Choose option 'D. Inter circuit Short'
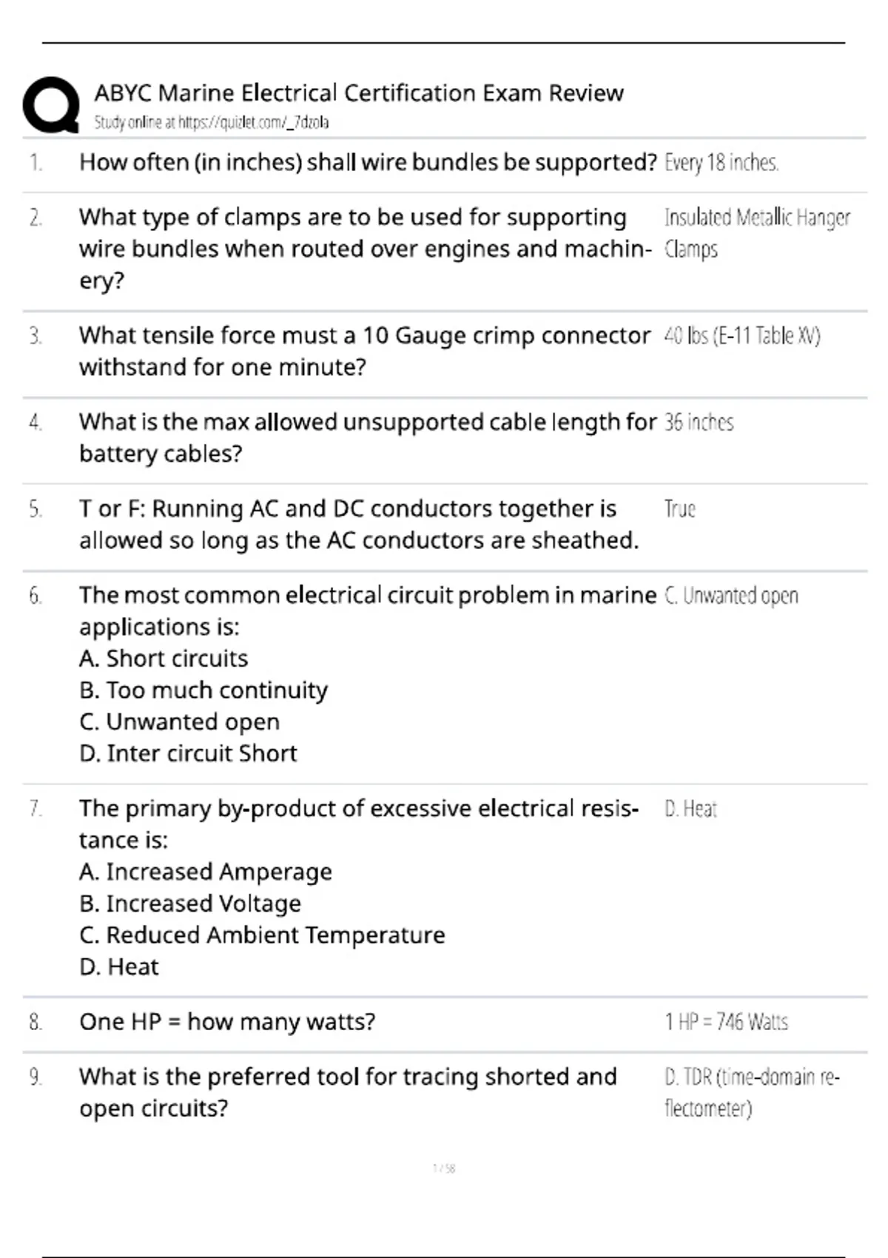Viewport: 888px width, 1258px height. pyautogui.click(x=188, y=753)
